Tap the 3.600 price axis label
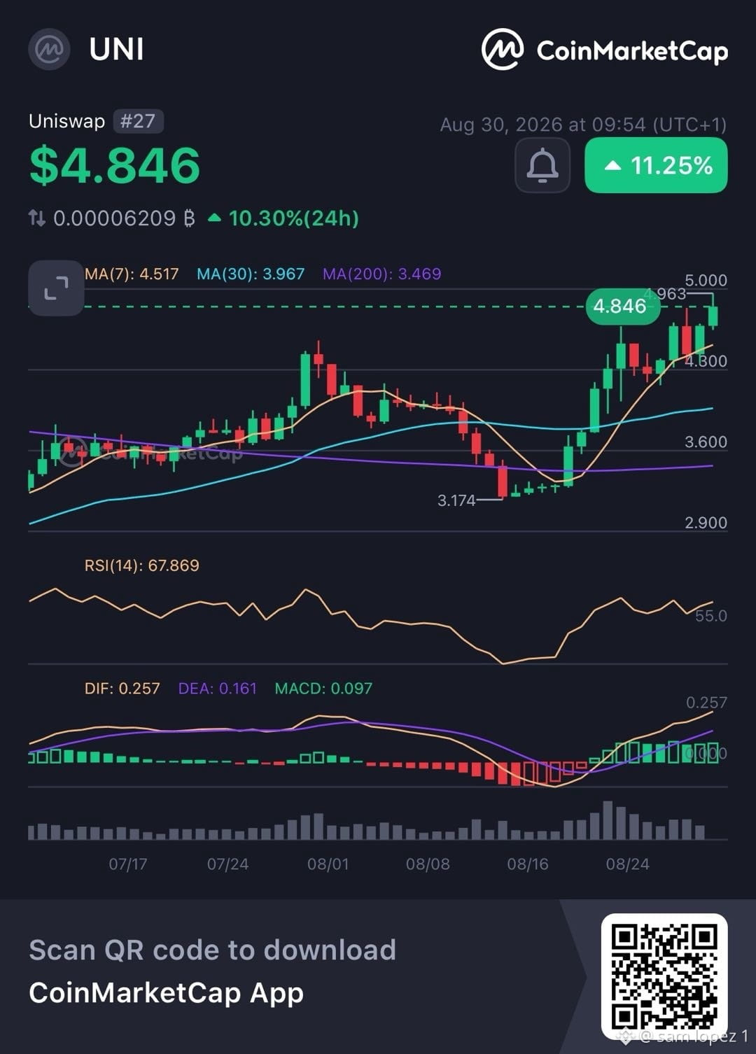 click(x=706, y=442)
